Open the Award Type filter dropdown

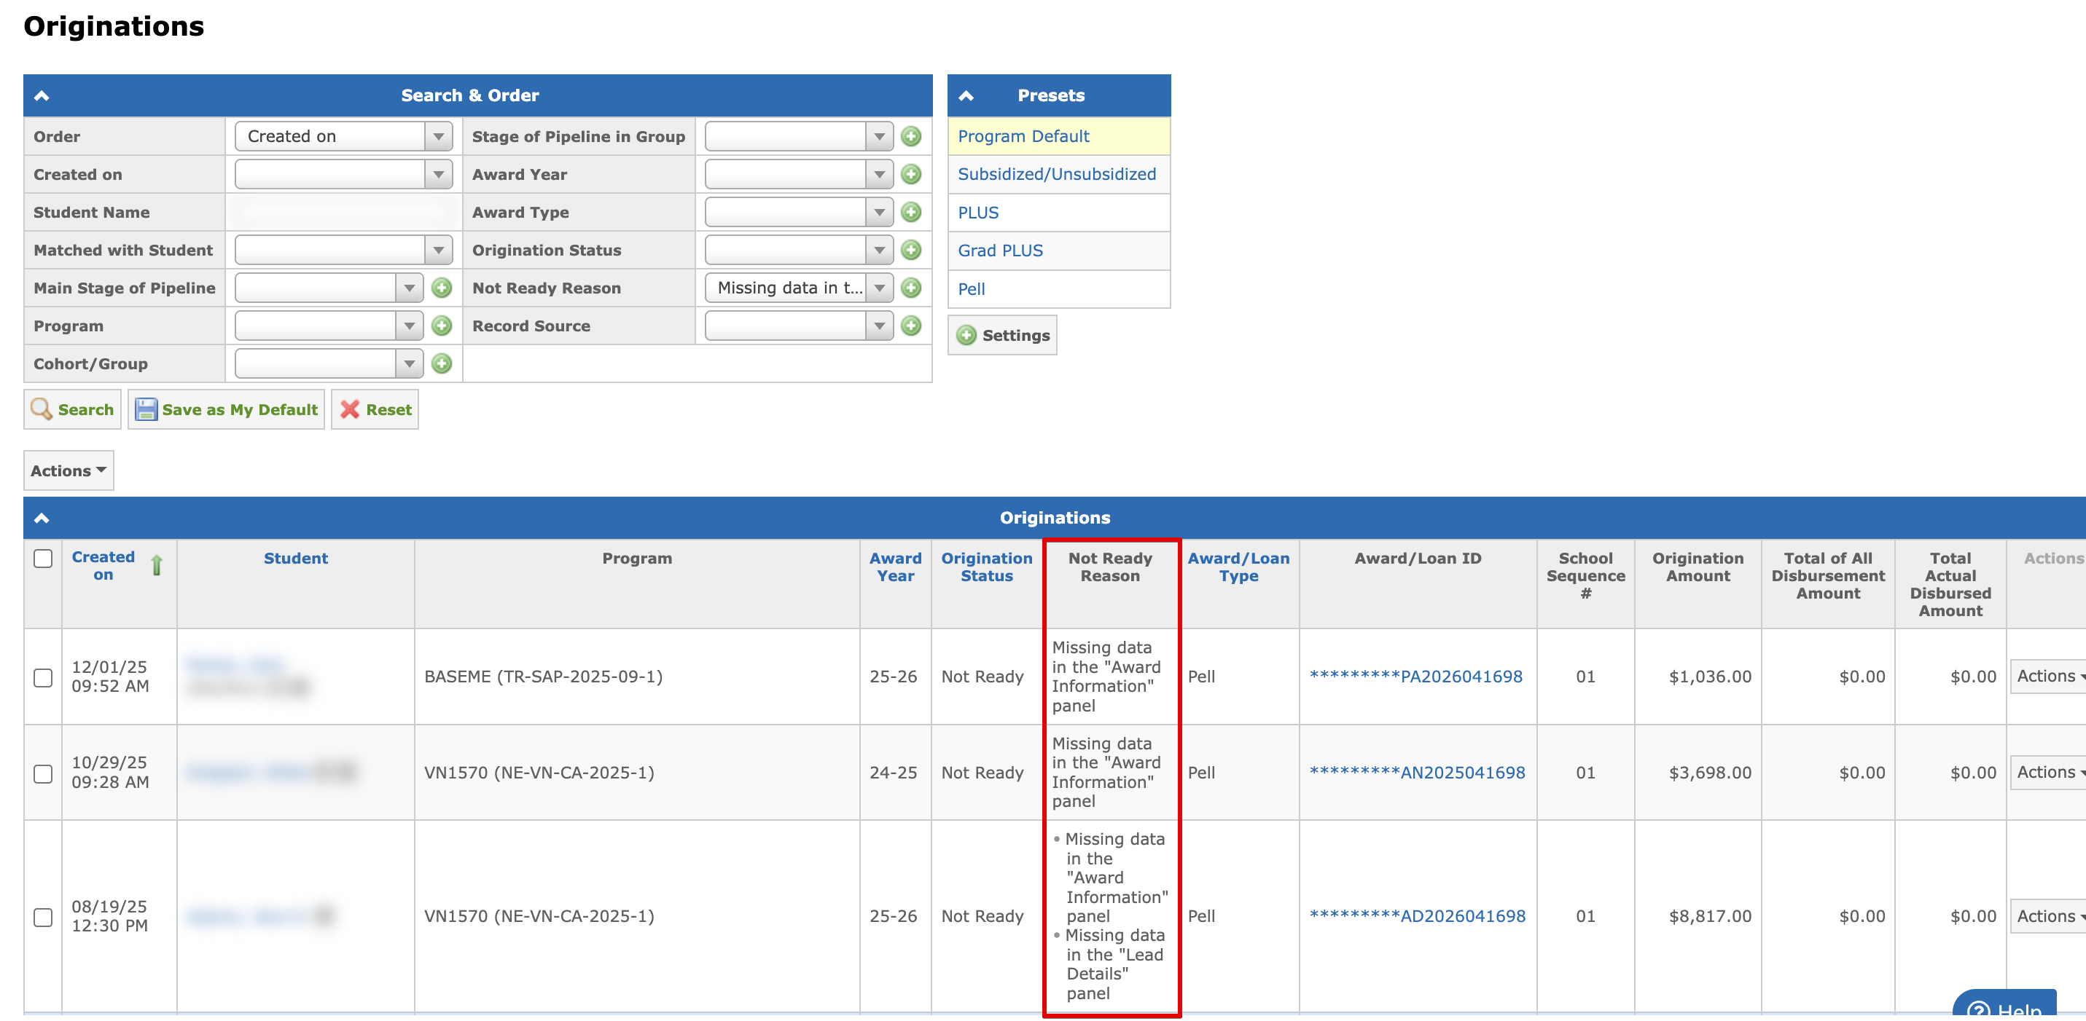[x=800, y=212]
